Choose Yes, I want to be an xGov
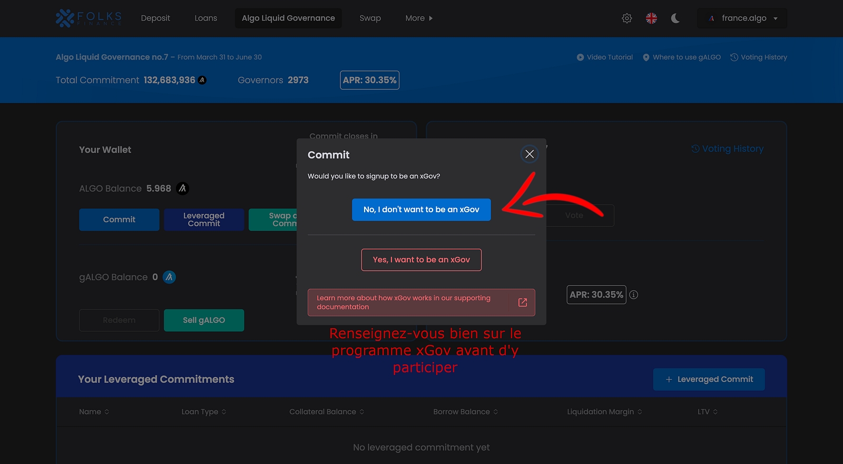Viewport: 843px width, 464px height. 421,260
